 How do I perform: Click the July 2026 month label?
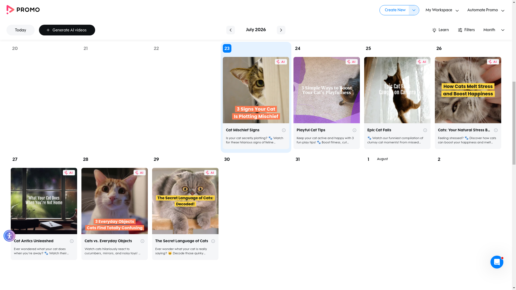(x=256, y=30)
